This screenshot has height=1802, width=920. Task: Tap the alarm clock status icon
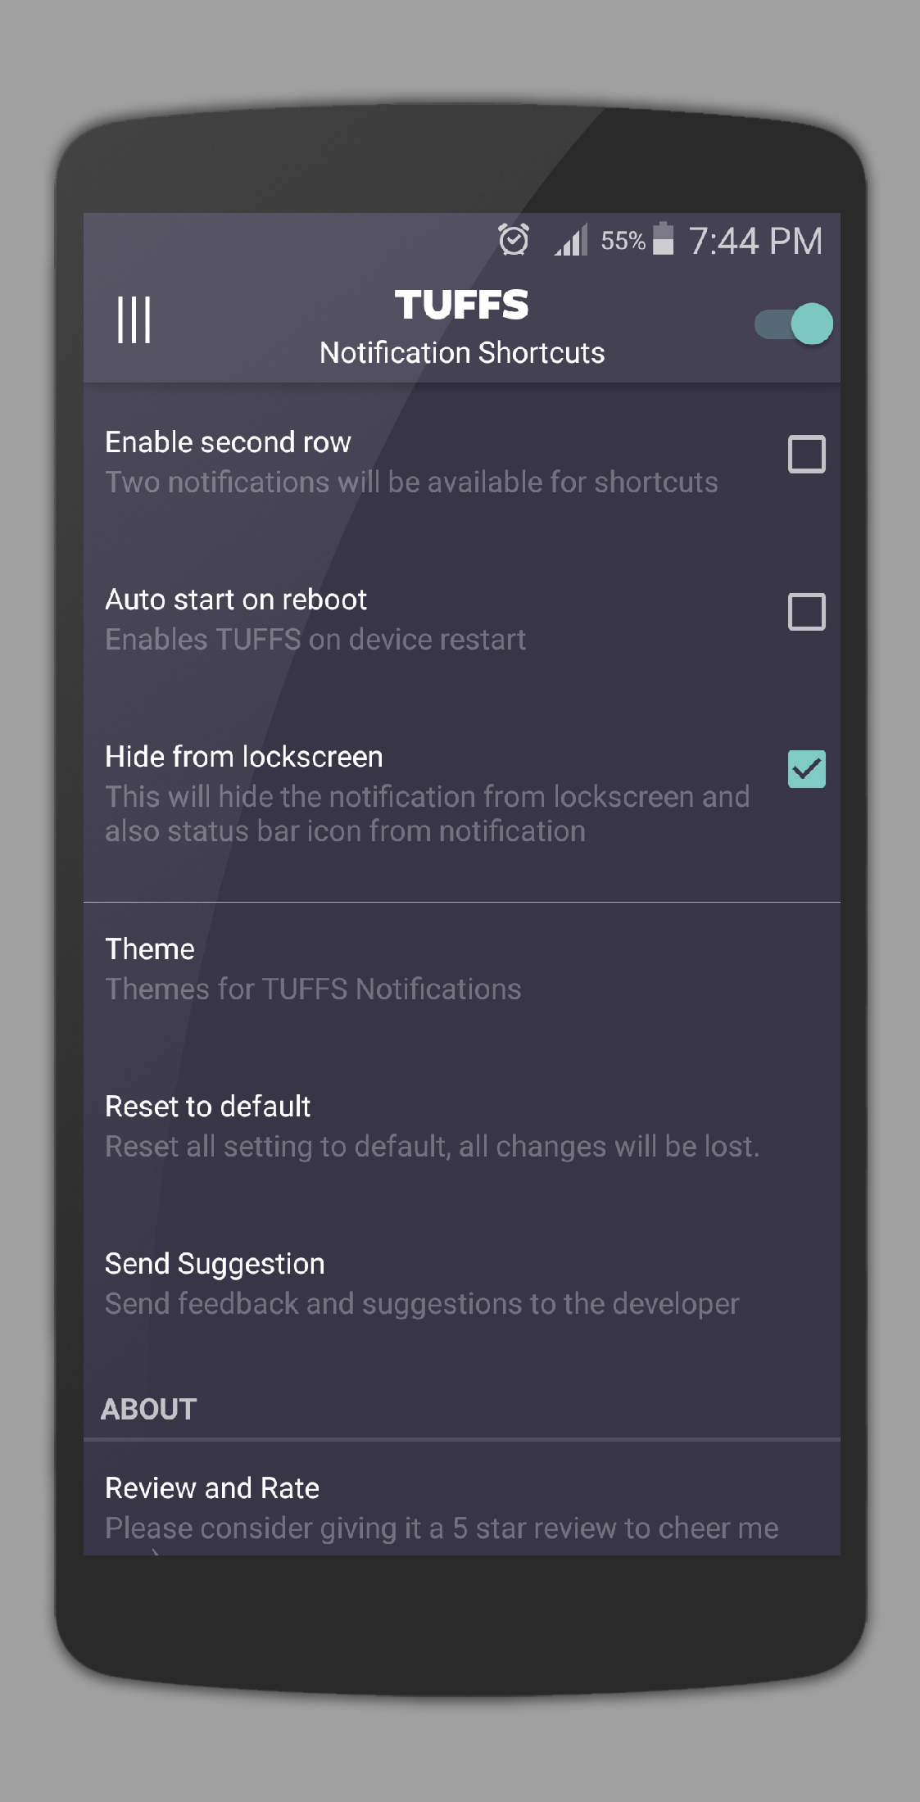514,240
